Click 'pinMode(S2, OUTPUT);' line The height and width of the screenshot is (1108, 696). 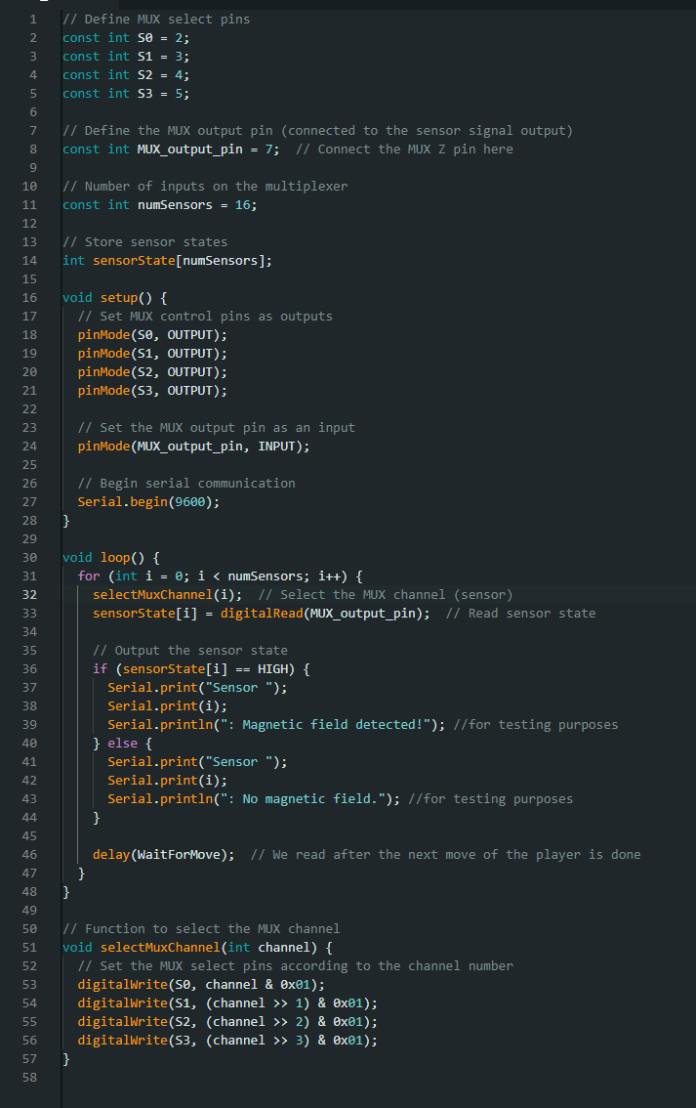coord(152,371)
